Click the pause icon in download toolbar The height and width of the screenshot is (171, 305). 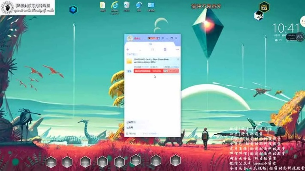(152, 50)
